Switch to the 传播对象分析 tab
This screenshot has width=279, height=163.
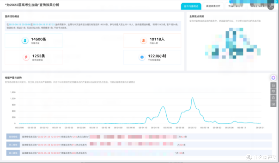pos(235,6)
